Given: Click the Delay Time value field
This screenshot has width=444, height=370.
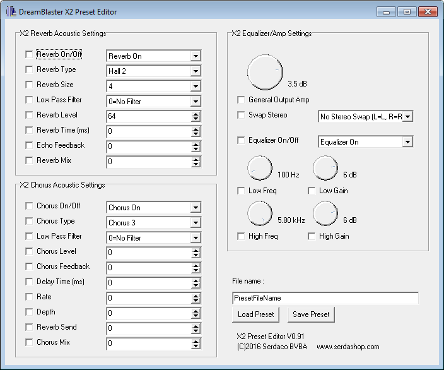Looking at the screenshot, I should pyautogui.click(x=148, y=283).
